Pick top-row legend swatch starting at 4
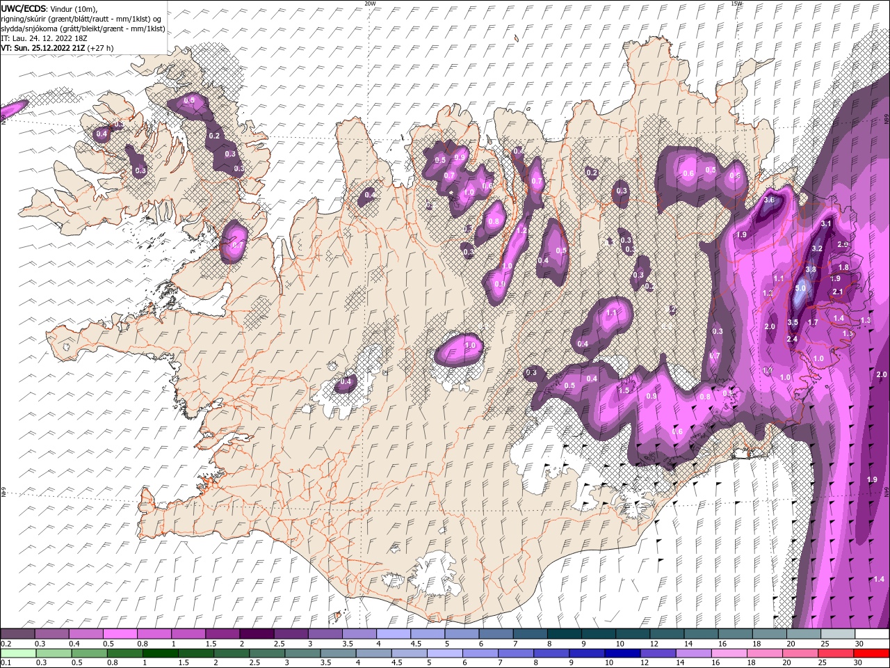 tap(394, 634)
